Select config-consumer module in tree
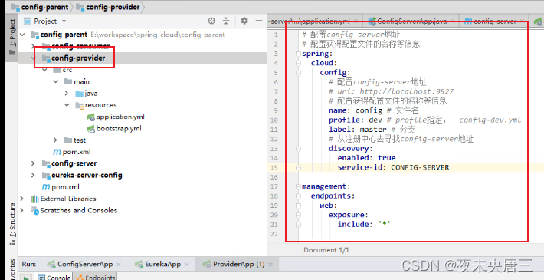The width and height of the screenshot is (544, 280). (x=80, y=46)
